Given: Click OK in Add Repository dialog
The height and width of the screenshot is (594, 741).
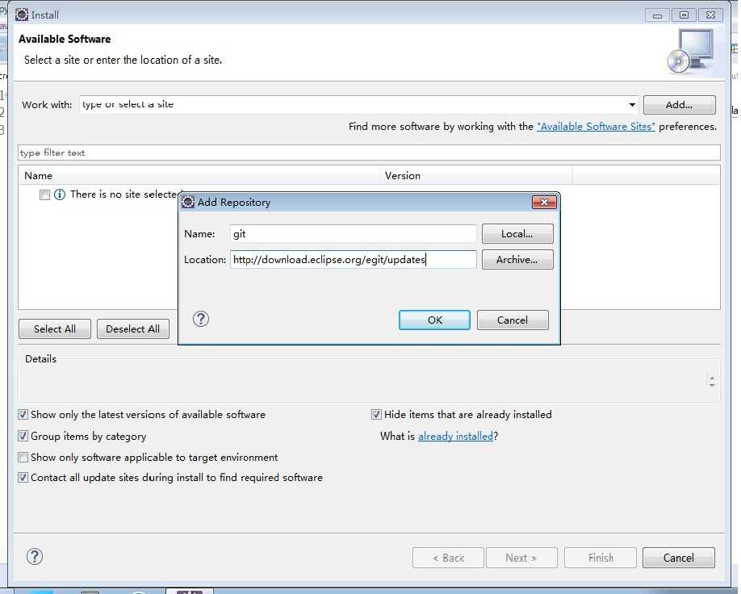Looking at the screenshot, I should click(434, 320).
